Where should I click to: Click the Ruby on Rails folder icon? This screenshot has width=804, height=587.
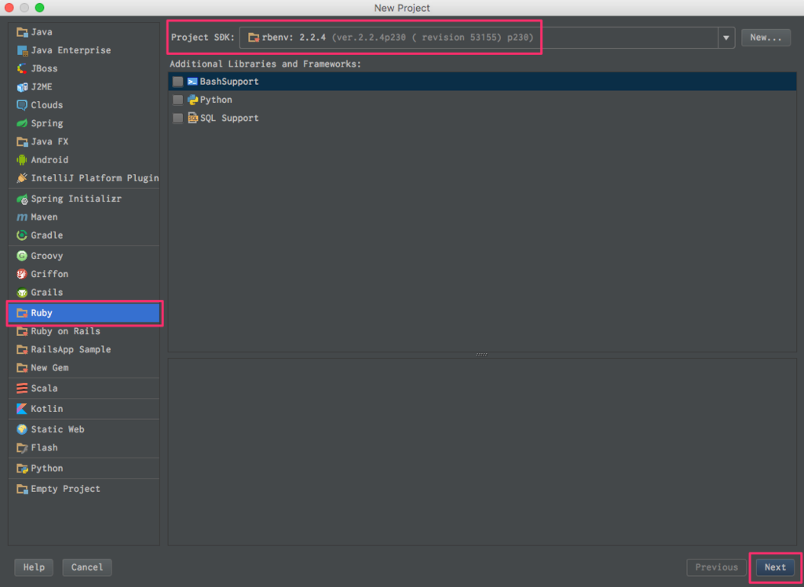click(x=22, y=332)
